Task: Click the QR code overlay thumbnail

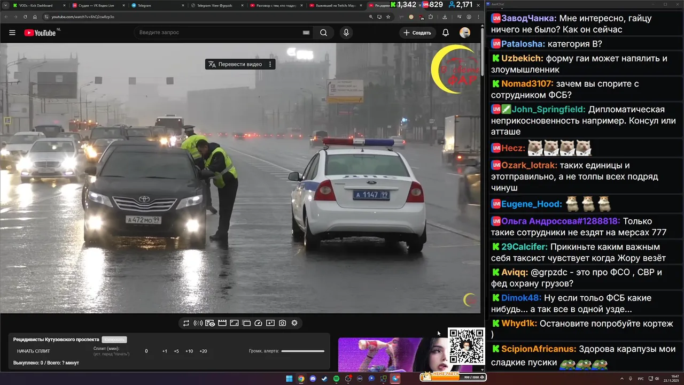Action: 467,346
